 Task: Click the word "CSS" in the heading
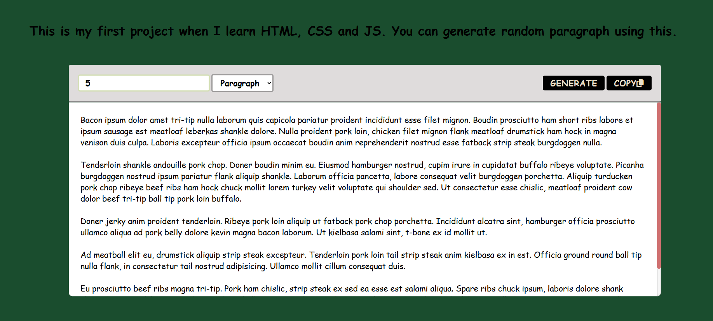pos(320,31)
